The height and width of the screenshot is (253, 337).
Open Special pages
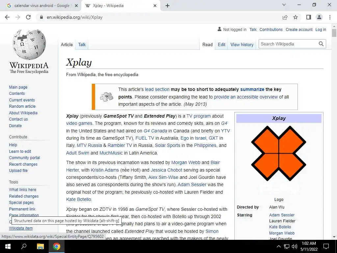click(21, 203)
